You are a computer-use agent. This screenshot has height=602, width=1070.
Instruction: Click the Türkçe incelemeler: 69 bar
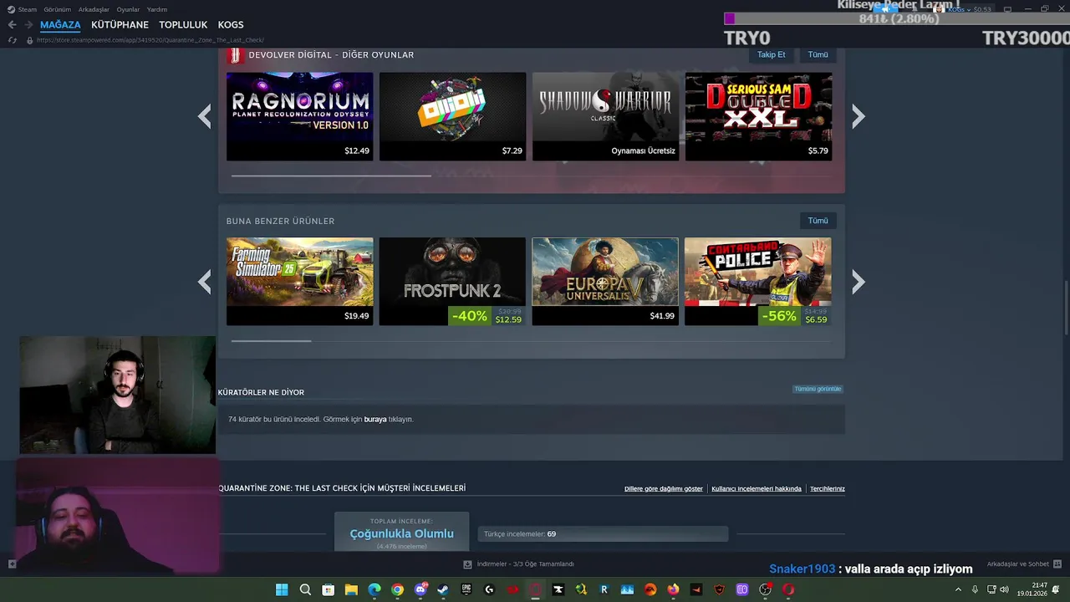603,533
